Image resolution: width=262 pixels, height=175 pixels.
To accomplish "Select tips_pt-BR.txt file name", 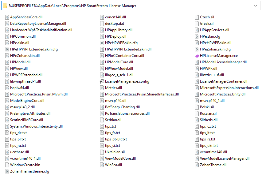I will [x=116, y=139].
